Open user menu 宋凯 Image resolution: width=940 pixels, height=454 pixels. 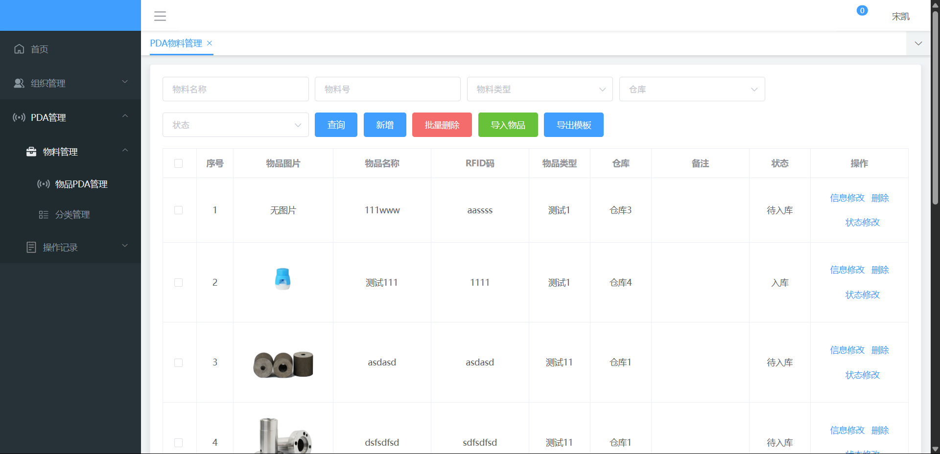point(900,17)
